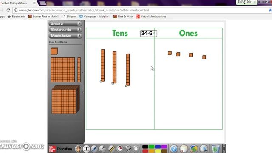Click the fourth ones cube on workspace
This screenshot has height=153, width=272.
coord(204,57)
